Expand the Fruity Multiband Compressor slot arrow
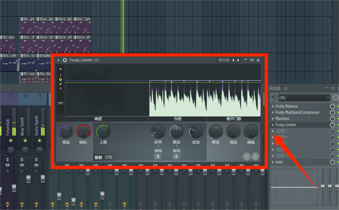The image size is (339, 210). click(273, 112)
